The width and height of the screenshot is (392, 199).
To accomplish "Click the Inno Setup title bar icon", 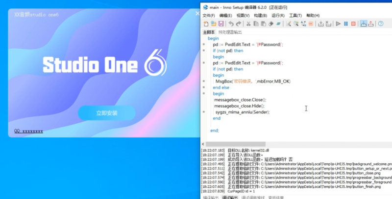I will pyautogui.click(x=205, y=7).
